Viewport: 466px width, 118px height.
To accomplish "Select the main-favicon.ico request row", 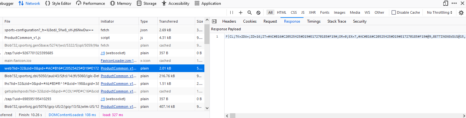I will tap(102, 61).
